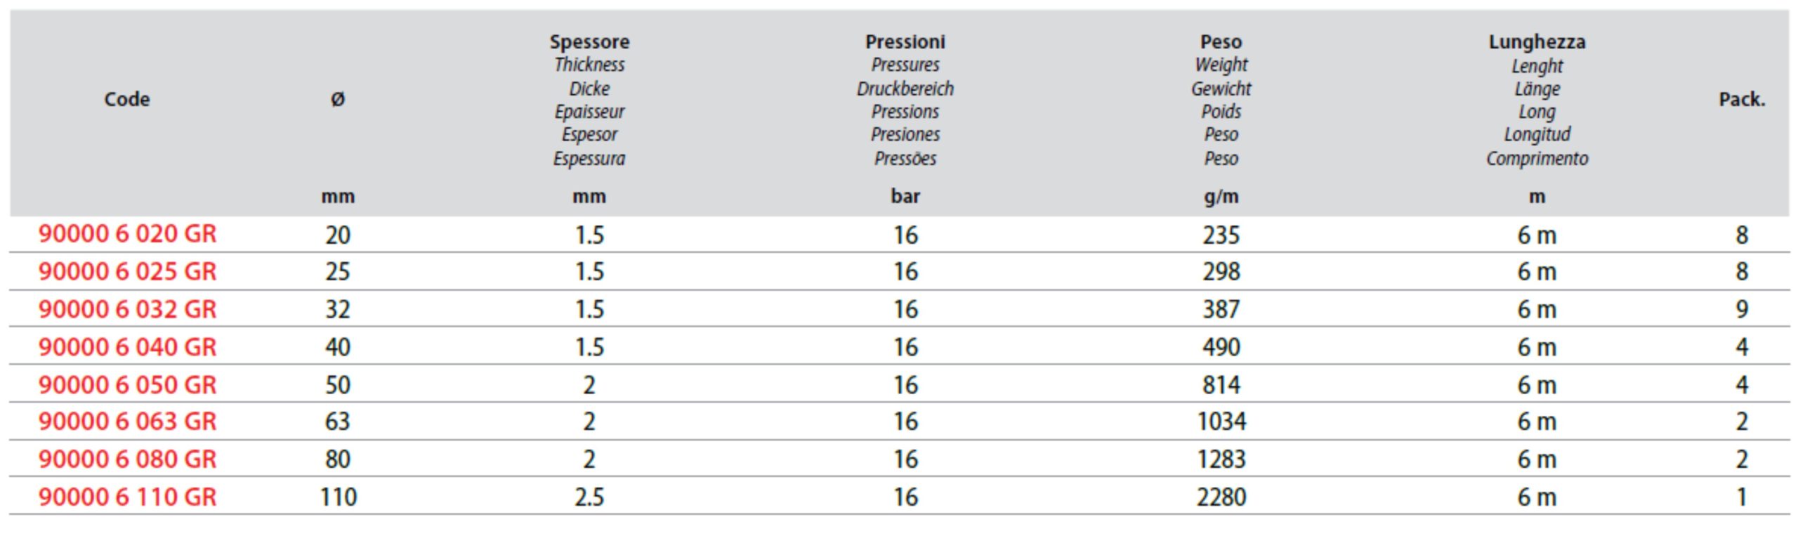Click the diameter symbol column header
Viewport: 1798px width, 536px height.
point(338,99)
